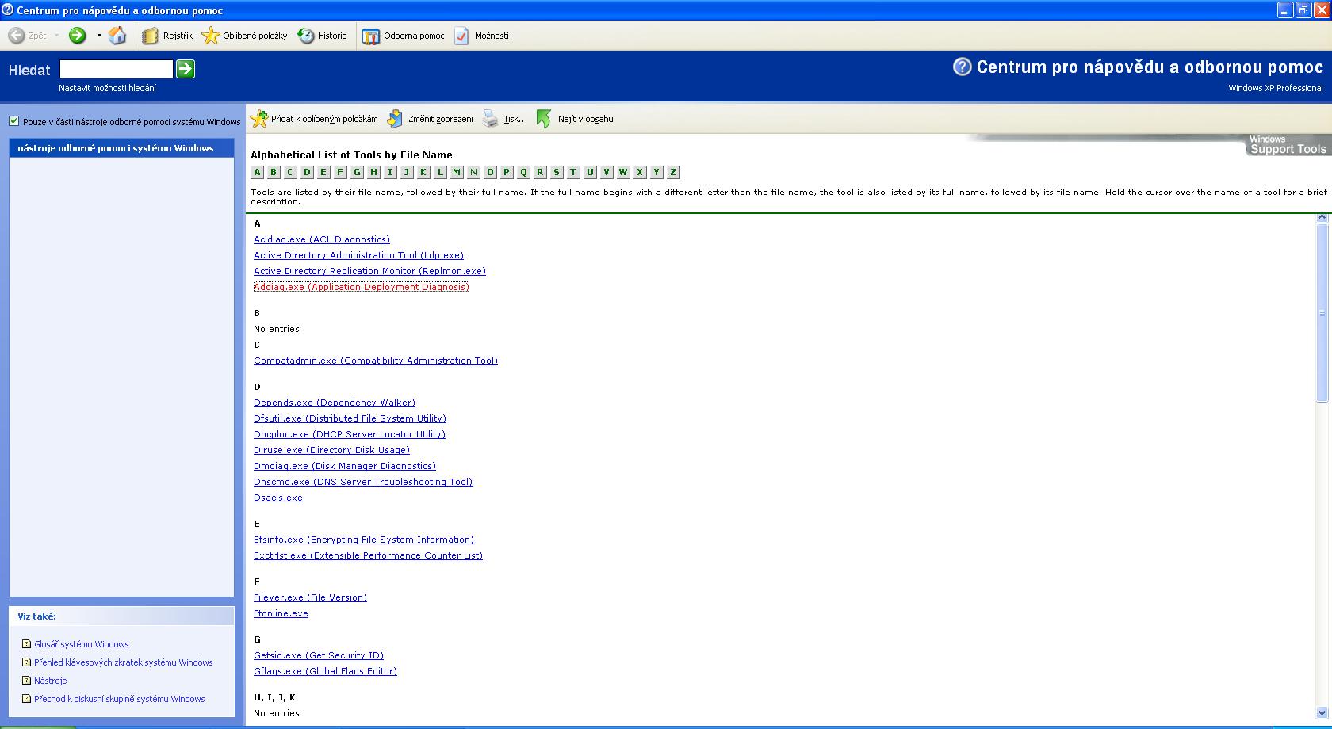The height and width of the screenshot is (729, 1332).
Task: Jump to letter L index button
Action: pyautogui.click(x=440, y=172)
